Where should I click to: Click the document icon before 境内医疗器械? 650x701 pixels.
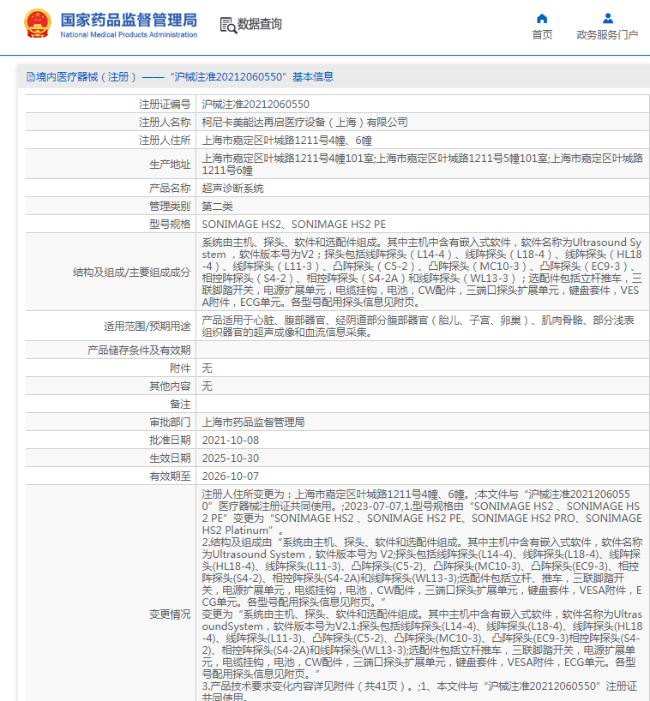point(30,77)
